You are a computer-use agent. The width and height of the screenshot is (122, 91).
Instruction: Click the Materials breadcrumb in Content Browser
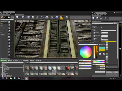(32, 60)
